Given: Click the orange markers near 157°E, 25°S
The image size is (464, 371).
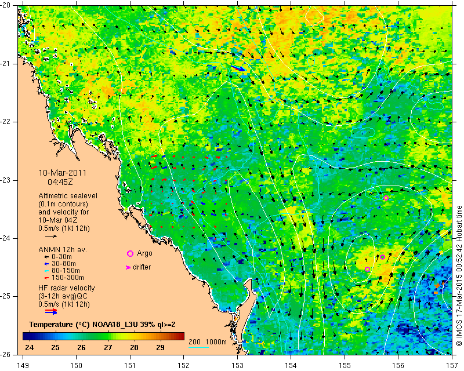Looking at the screenshot, I should [x=438, y=287].
